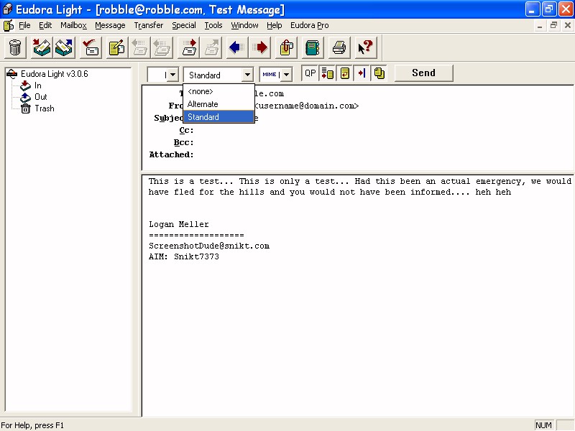
Task: Choose <none> in the signature list
Action: pyautogui.click(x=218, y=91)
